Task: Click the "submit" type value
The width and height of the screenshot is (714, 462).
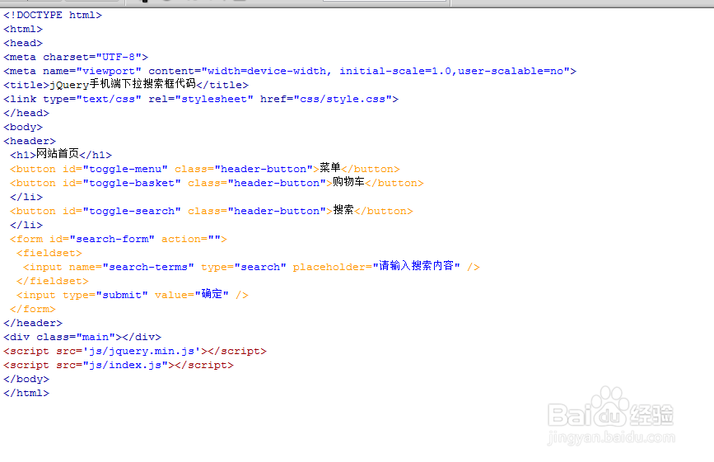Action: tap(122, 296)
